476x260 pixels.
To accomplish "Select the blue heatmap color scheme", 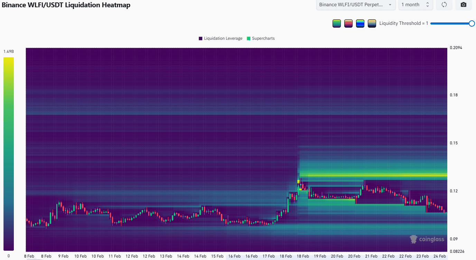I will point(360,23).
